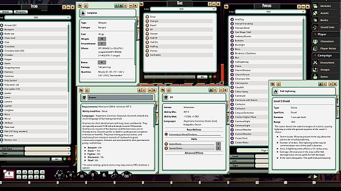Select Main side tab on Call Lightning window
Viewport: 341px width, 191px height.
pos(337,101)
